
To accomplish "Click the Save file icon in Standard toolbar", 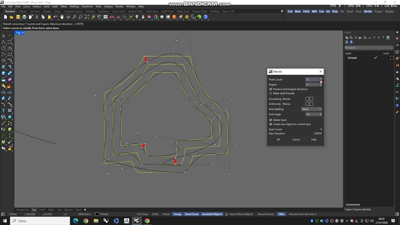I will [18, 17].
